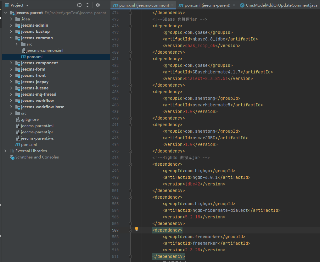The image size is (320, 262).
Task: Open the .gitignore file
Action: point(30,120)
